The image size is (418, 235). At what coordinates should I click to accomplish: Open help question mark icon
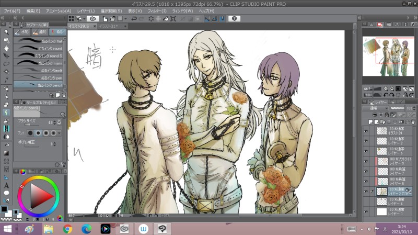click(x=234, y=19)
